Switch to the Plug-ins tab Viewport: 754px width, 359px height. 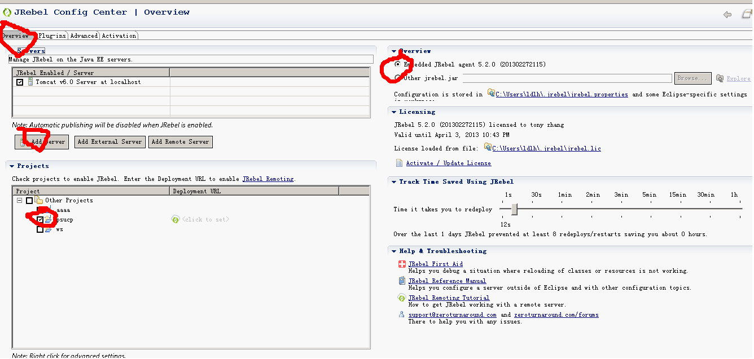click(x=52, y=36)
